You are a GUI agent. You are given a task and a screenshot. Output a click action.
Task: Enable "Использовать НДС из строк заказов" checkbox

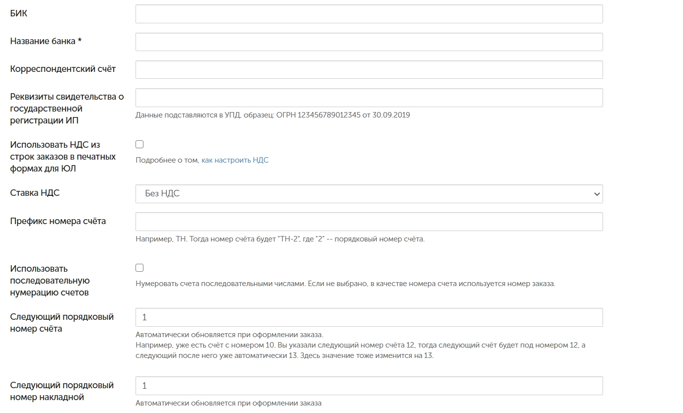(x=139, y=144)
